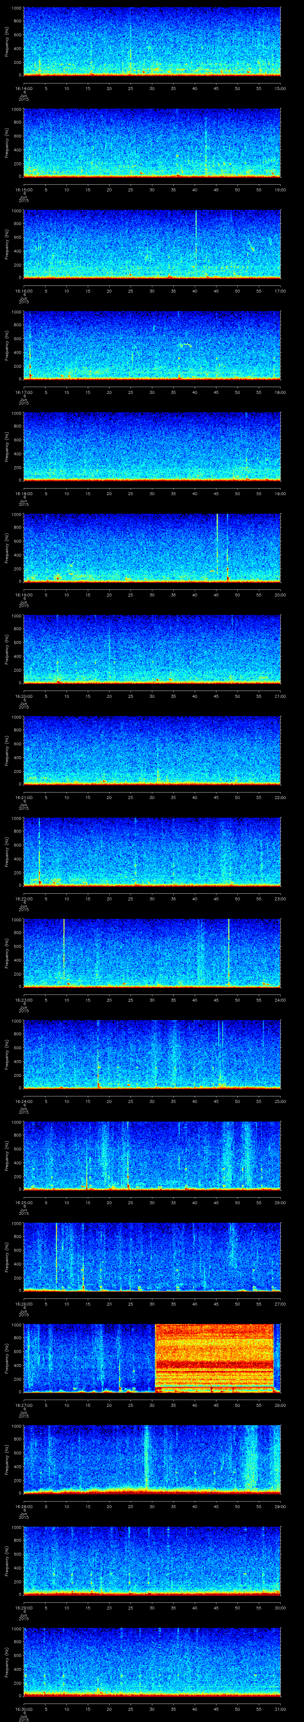Select the '16:26:00' start time label

tap(23, 1304)
